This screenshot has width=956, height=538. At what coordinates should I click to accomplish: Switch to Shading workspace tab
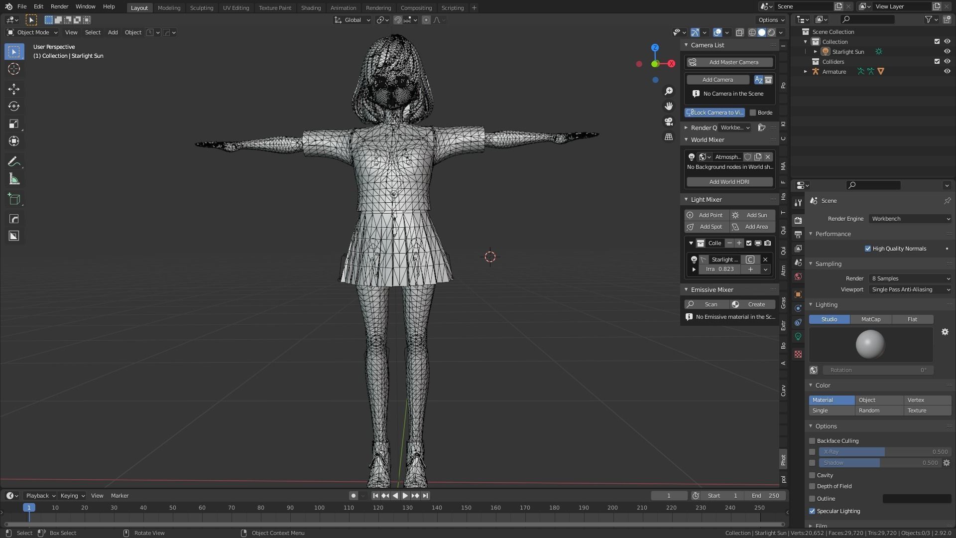pos(311,7)
